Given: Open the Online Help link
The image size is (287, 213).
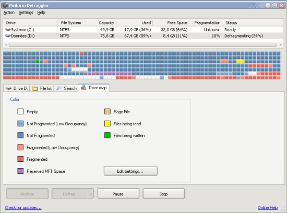Looking at the screenshot, I should (x=267, y=207).
